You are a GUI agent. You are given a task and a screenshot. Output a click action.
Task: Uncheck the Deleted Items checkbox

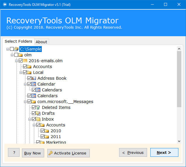click(34, 107)
